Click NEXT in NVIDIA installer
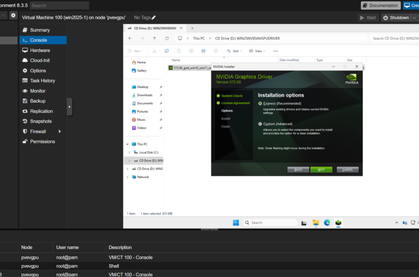 click(x=321, y=170)
